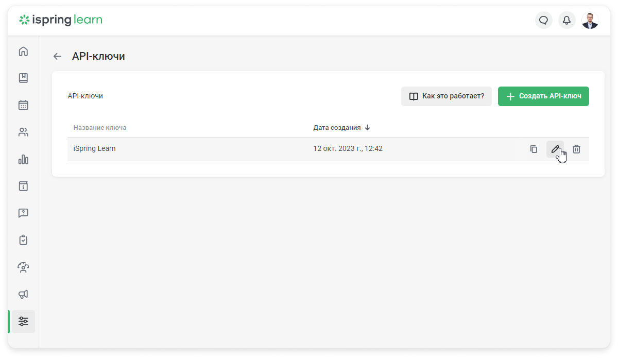The image size is (618, 358).
Task: Open the bar chart reports icon
Action: pyautogui.click(x=23, y=159)
